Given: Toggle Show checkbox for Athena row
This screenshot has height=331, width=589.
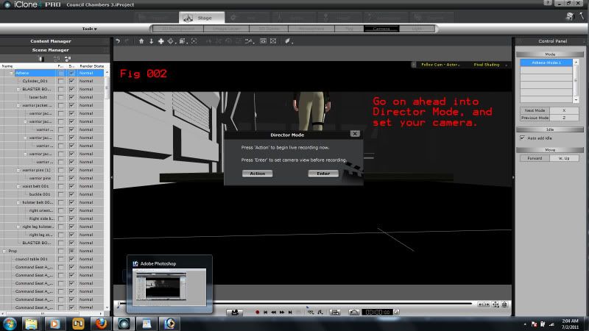Looking at the screenshot, I should click(71, 73).
